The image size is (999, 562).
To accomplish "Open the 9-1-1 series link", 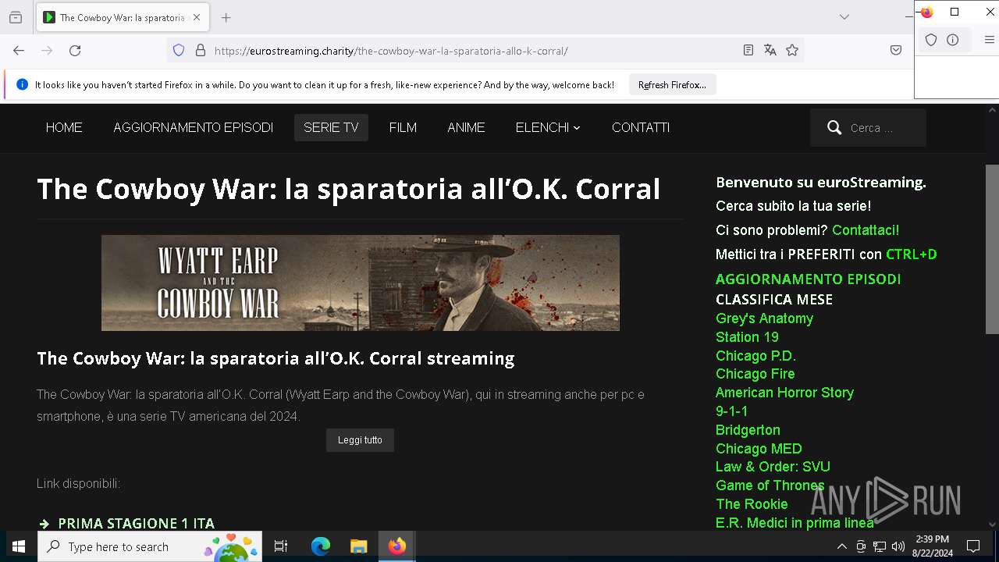I will click(x=731, y=411).
